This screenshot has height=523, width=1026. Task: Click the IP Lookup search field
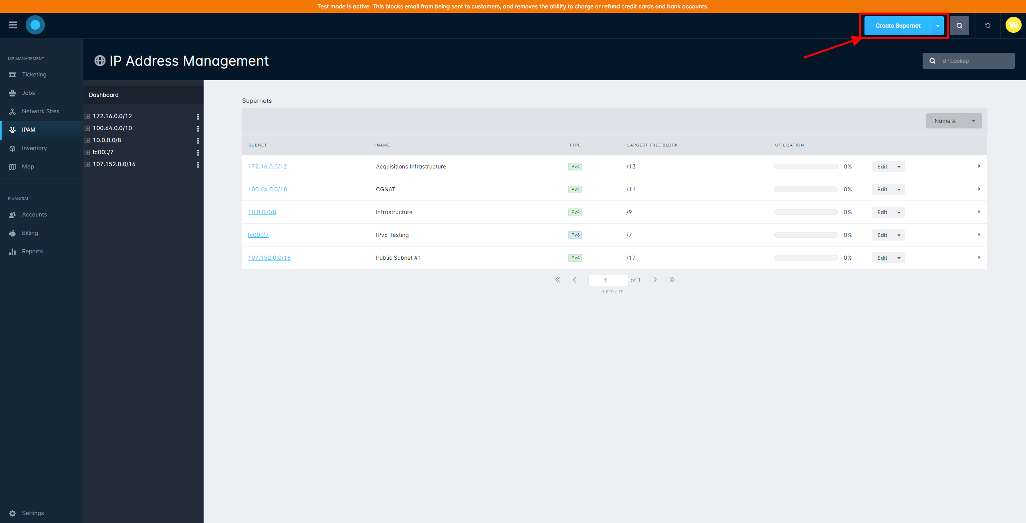click(969, 61)
